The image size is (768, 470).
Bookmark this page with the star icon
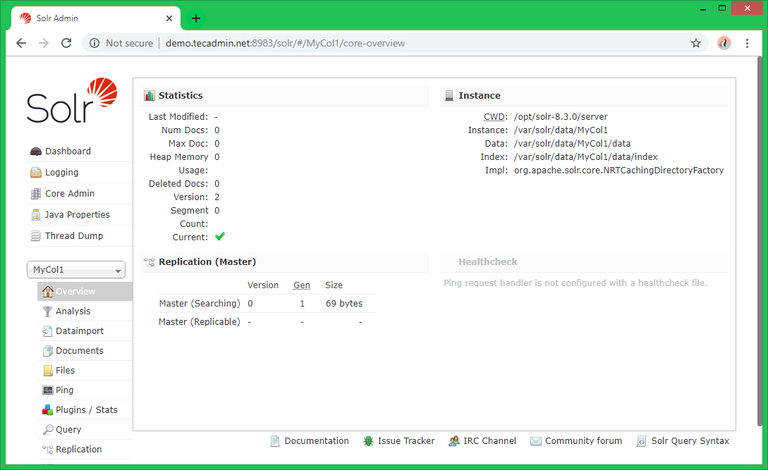coord(696,43)
